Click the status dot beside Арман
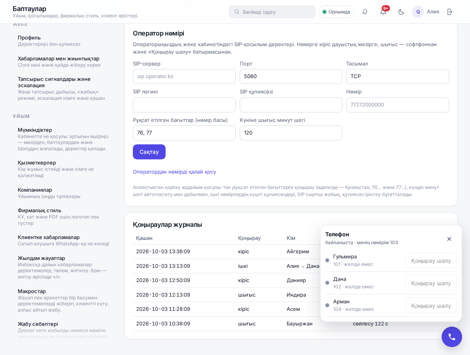The width and height of the screenshot is (470, 355). pos(327,305)
